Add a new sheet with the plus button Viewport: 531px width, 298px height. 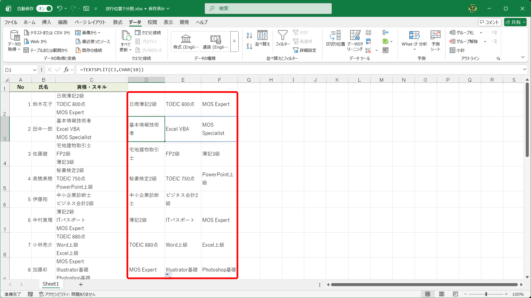coord(80,284)
